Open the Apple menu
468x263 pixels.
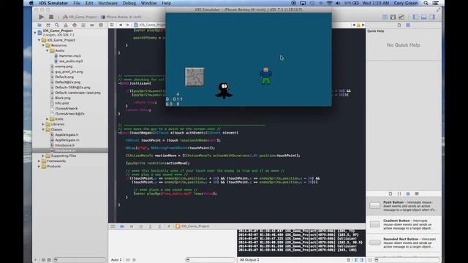point(31,3)
